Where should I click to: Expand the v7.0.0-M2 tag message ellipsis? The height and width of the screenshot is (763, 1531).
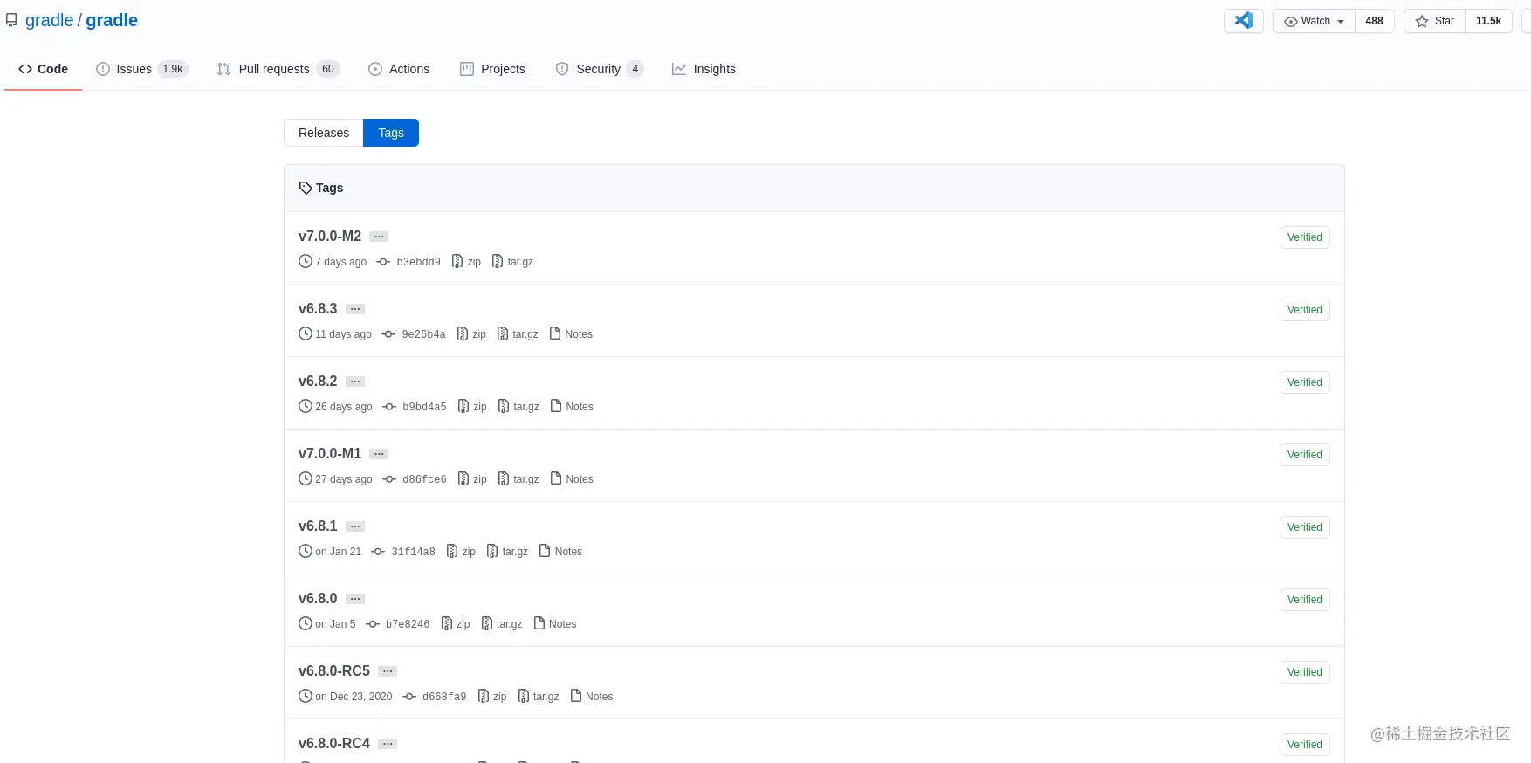point(379,237)
